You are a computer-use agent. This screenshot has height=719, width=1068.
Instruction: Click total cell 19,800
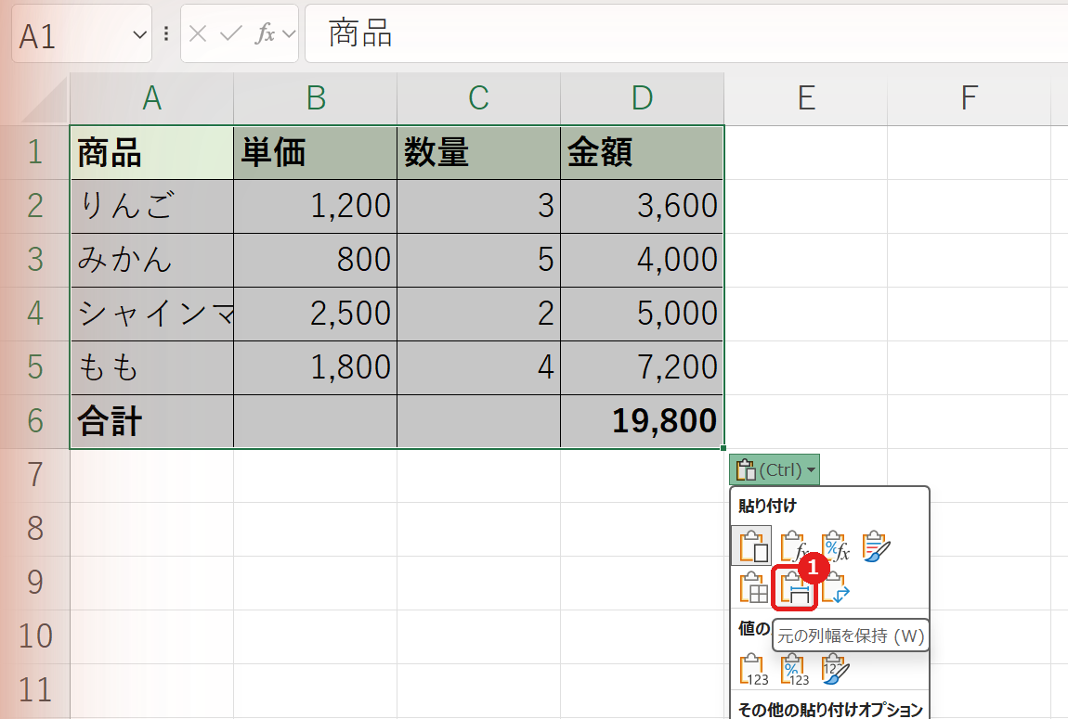click(643, 421)
